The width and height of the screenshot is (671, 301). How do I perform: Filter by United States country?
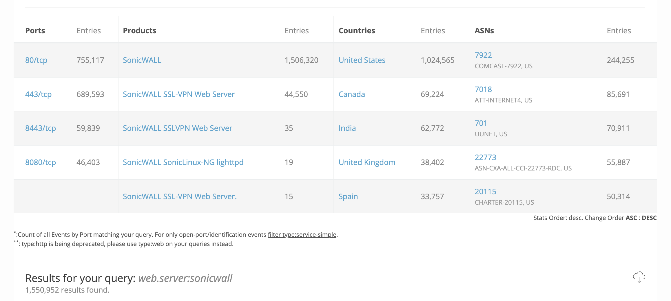(362, 60)
